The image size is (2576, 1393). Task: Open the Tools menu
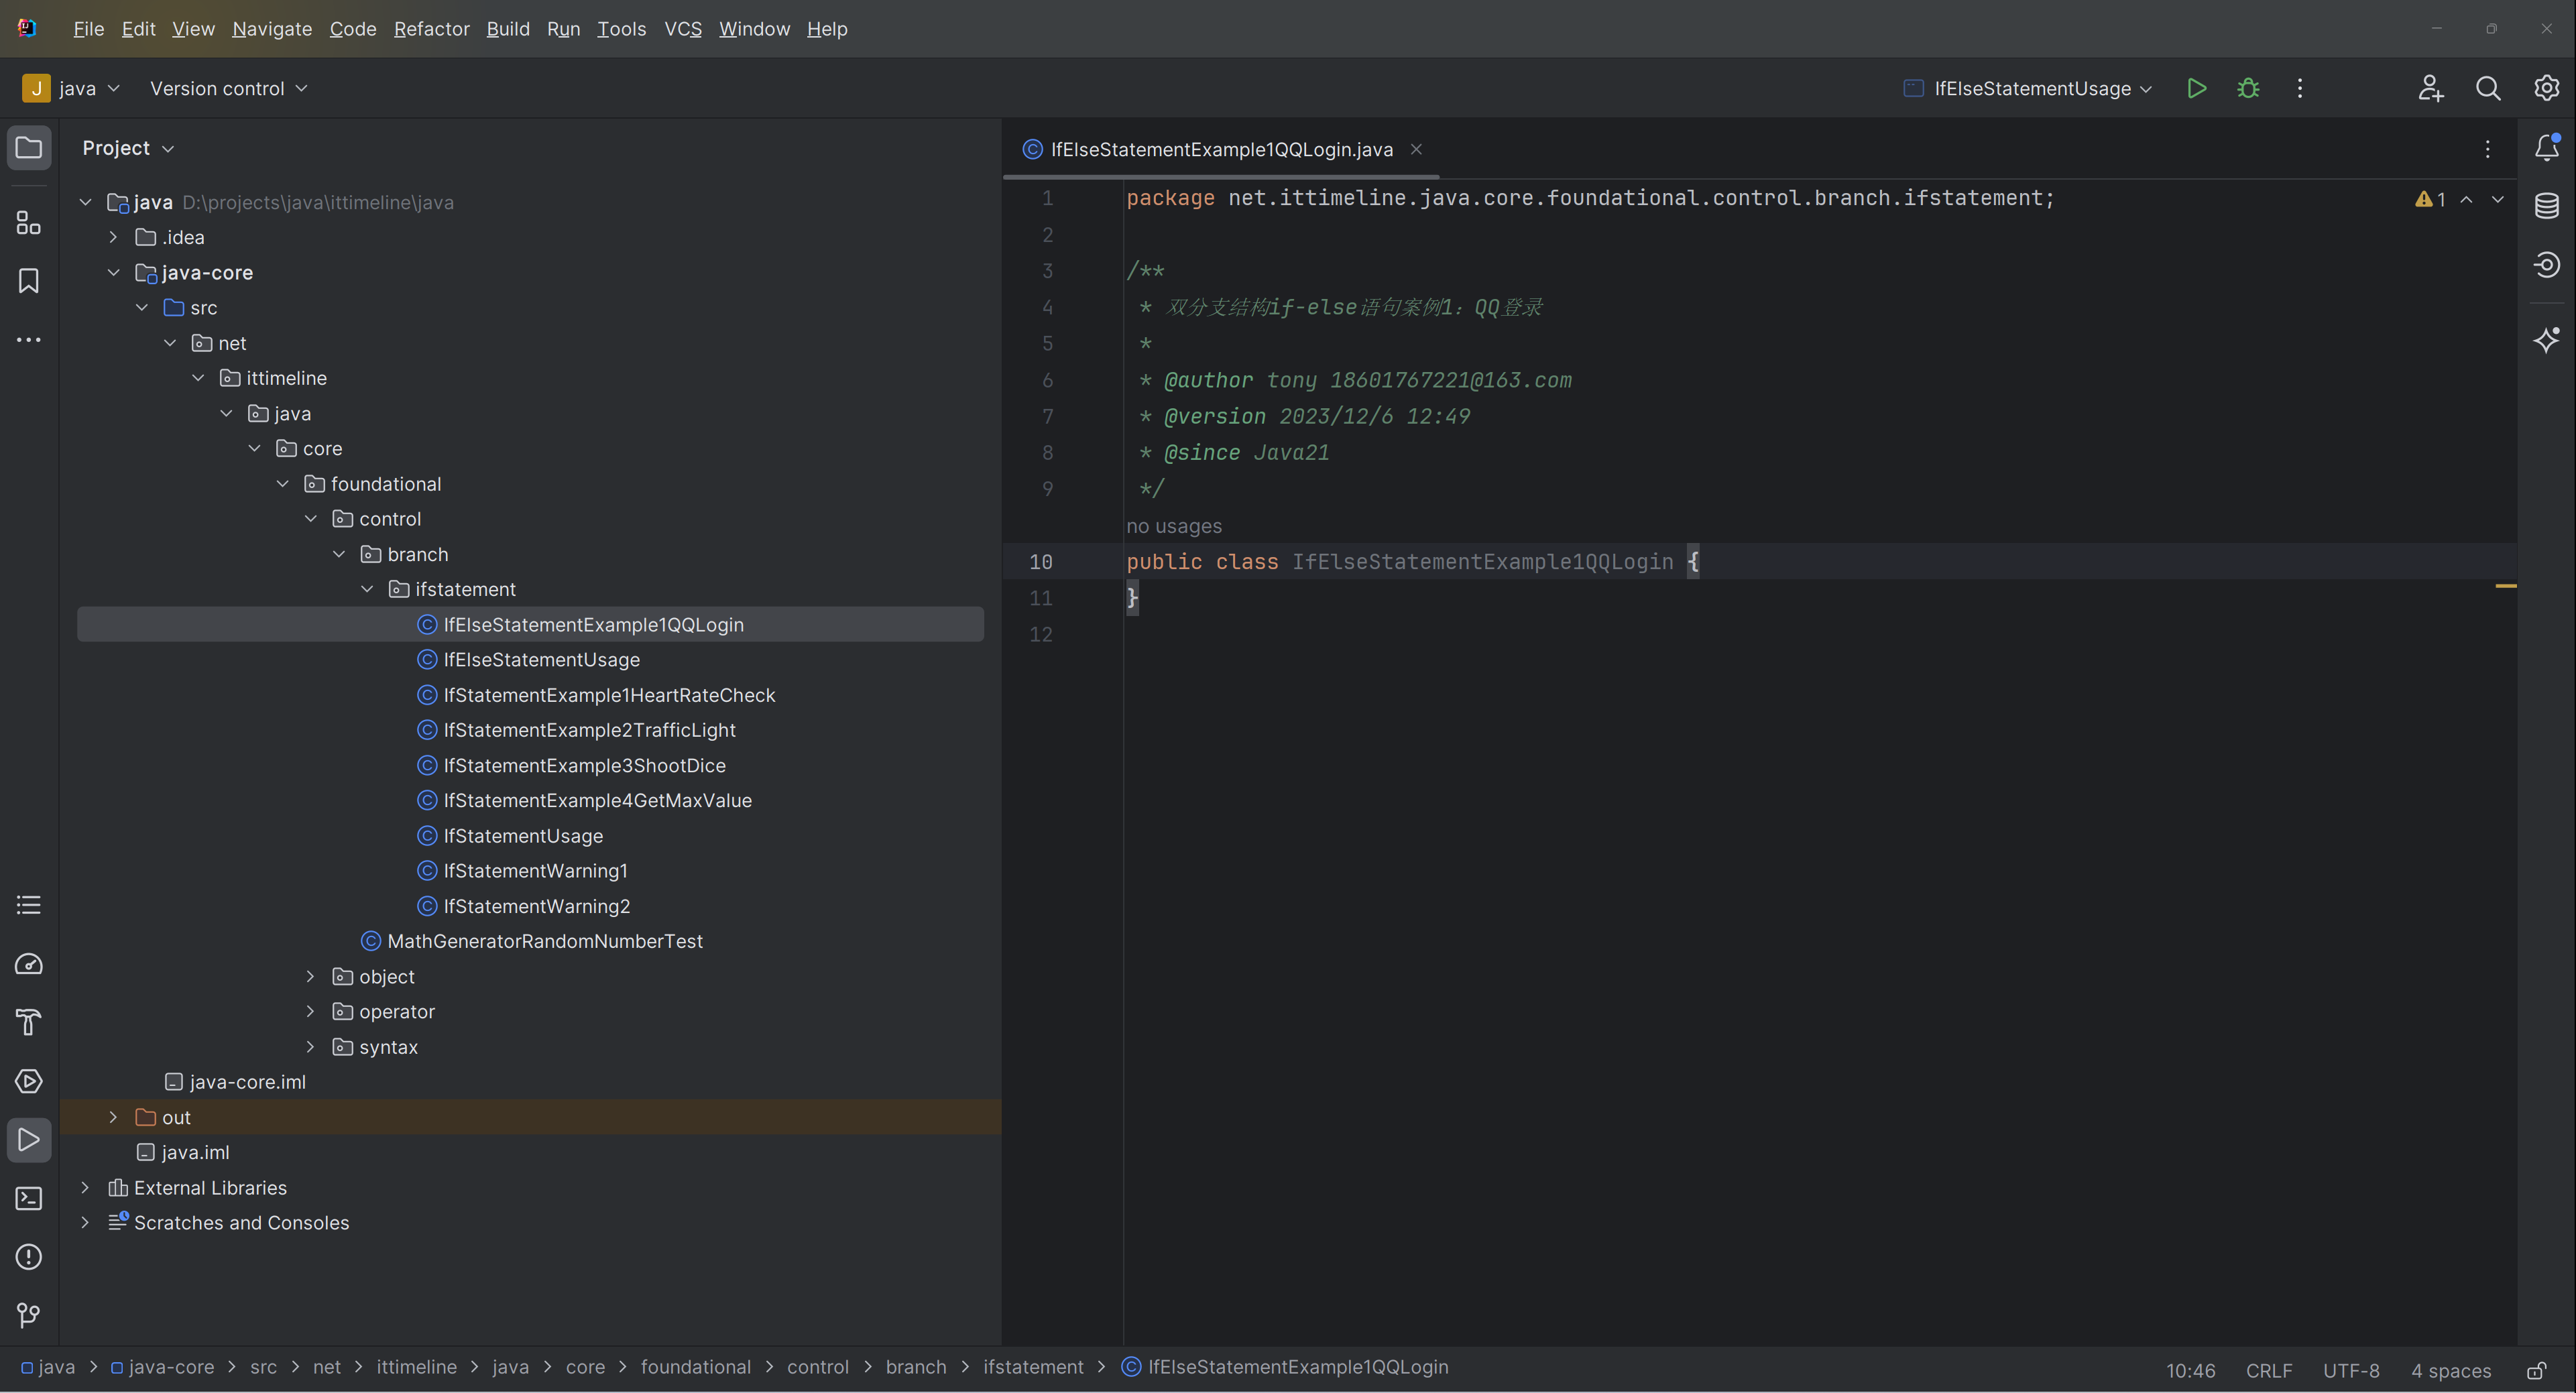621,29
